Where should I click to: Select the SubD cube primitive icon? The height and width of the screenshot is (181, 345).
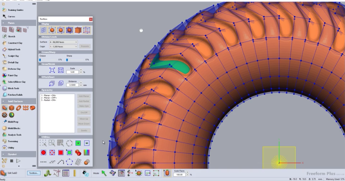[11, 108]
